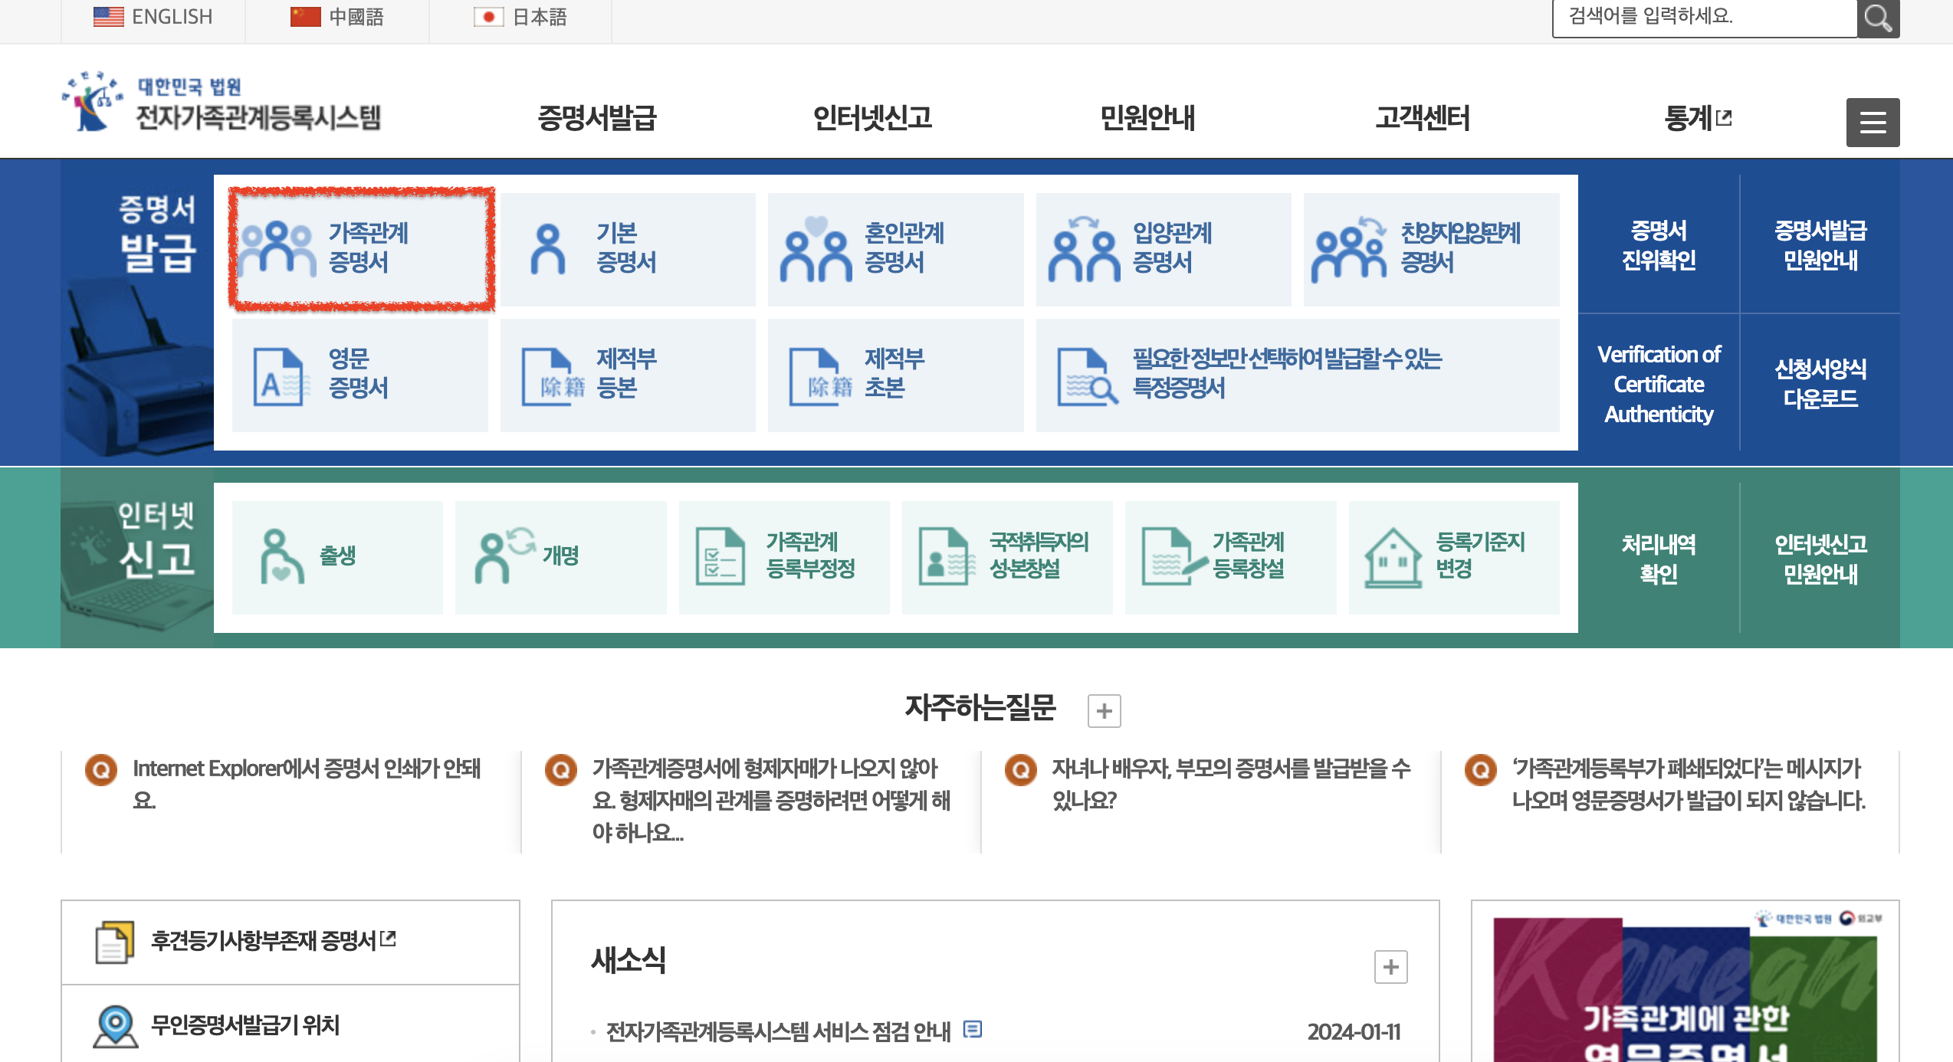Open the 제적부 초본 document icon
This screenshot has height=1062, width=1953.
click(x=895, y=375)
